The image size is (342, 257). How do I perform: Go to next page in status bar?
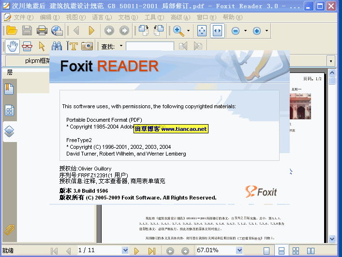pos(136,251)
